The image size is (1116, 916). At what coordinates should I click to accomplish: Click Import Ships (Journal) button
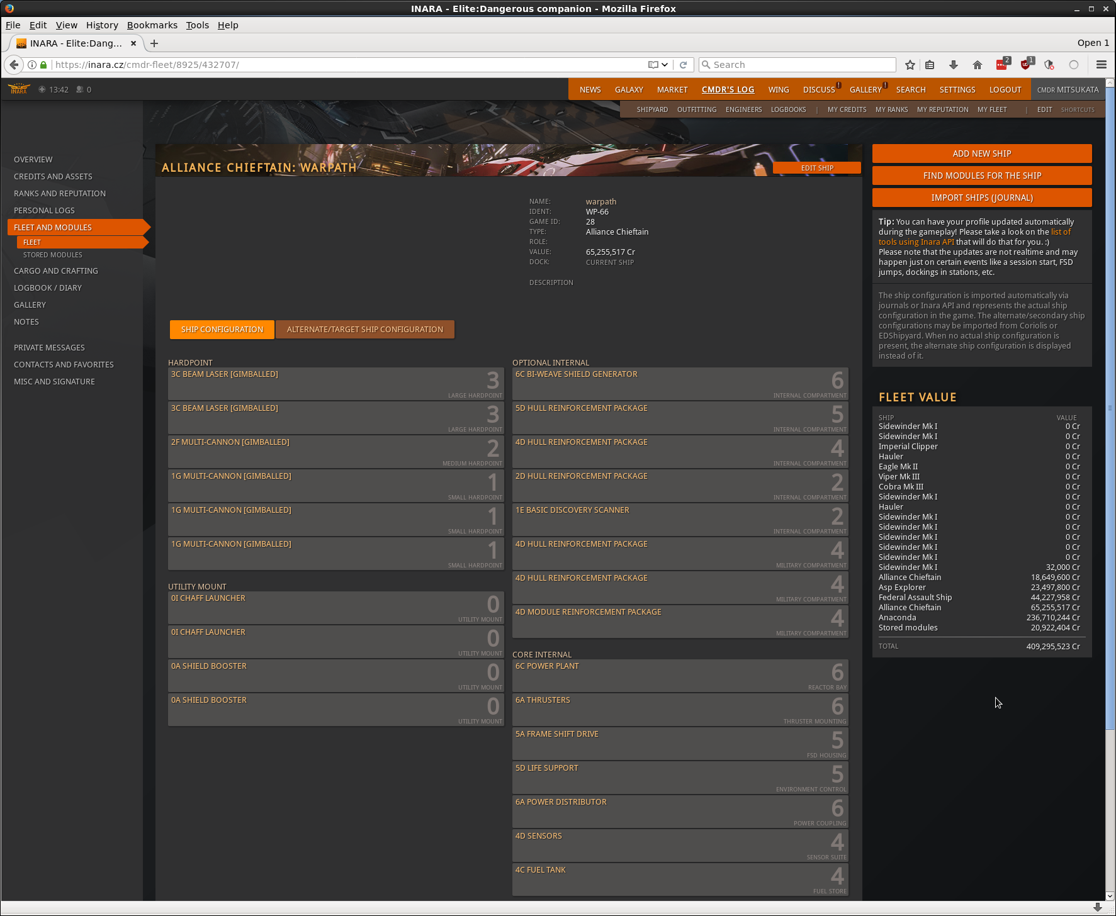pyautogui.click(x=982, y=198)
